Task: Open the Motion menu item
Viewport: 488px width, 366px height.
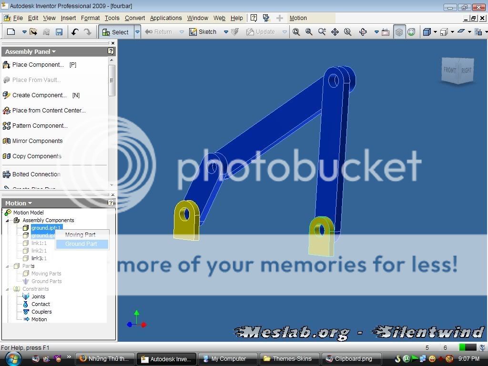Action: pyautogui.click(x=298, y=18)
